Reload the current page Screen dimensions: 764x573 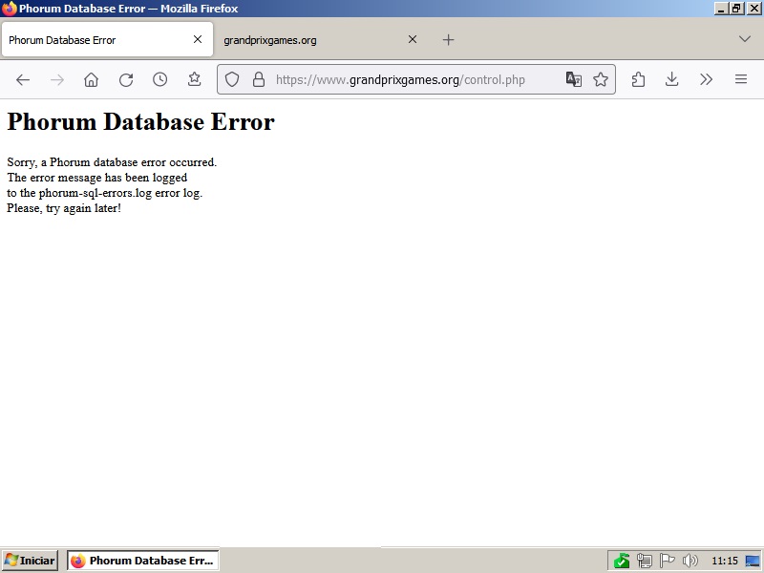click(126, 79)
